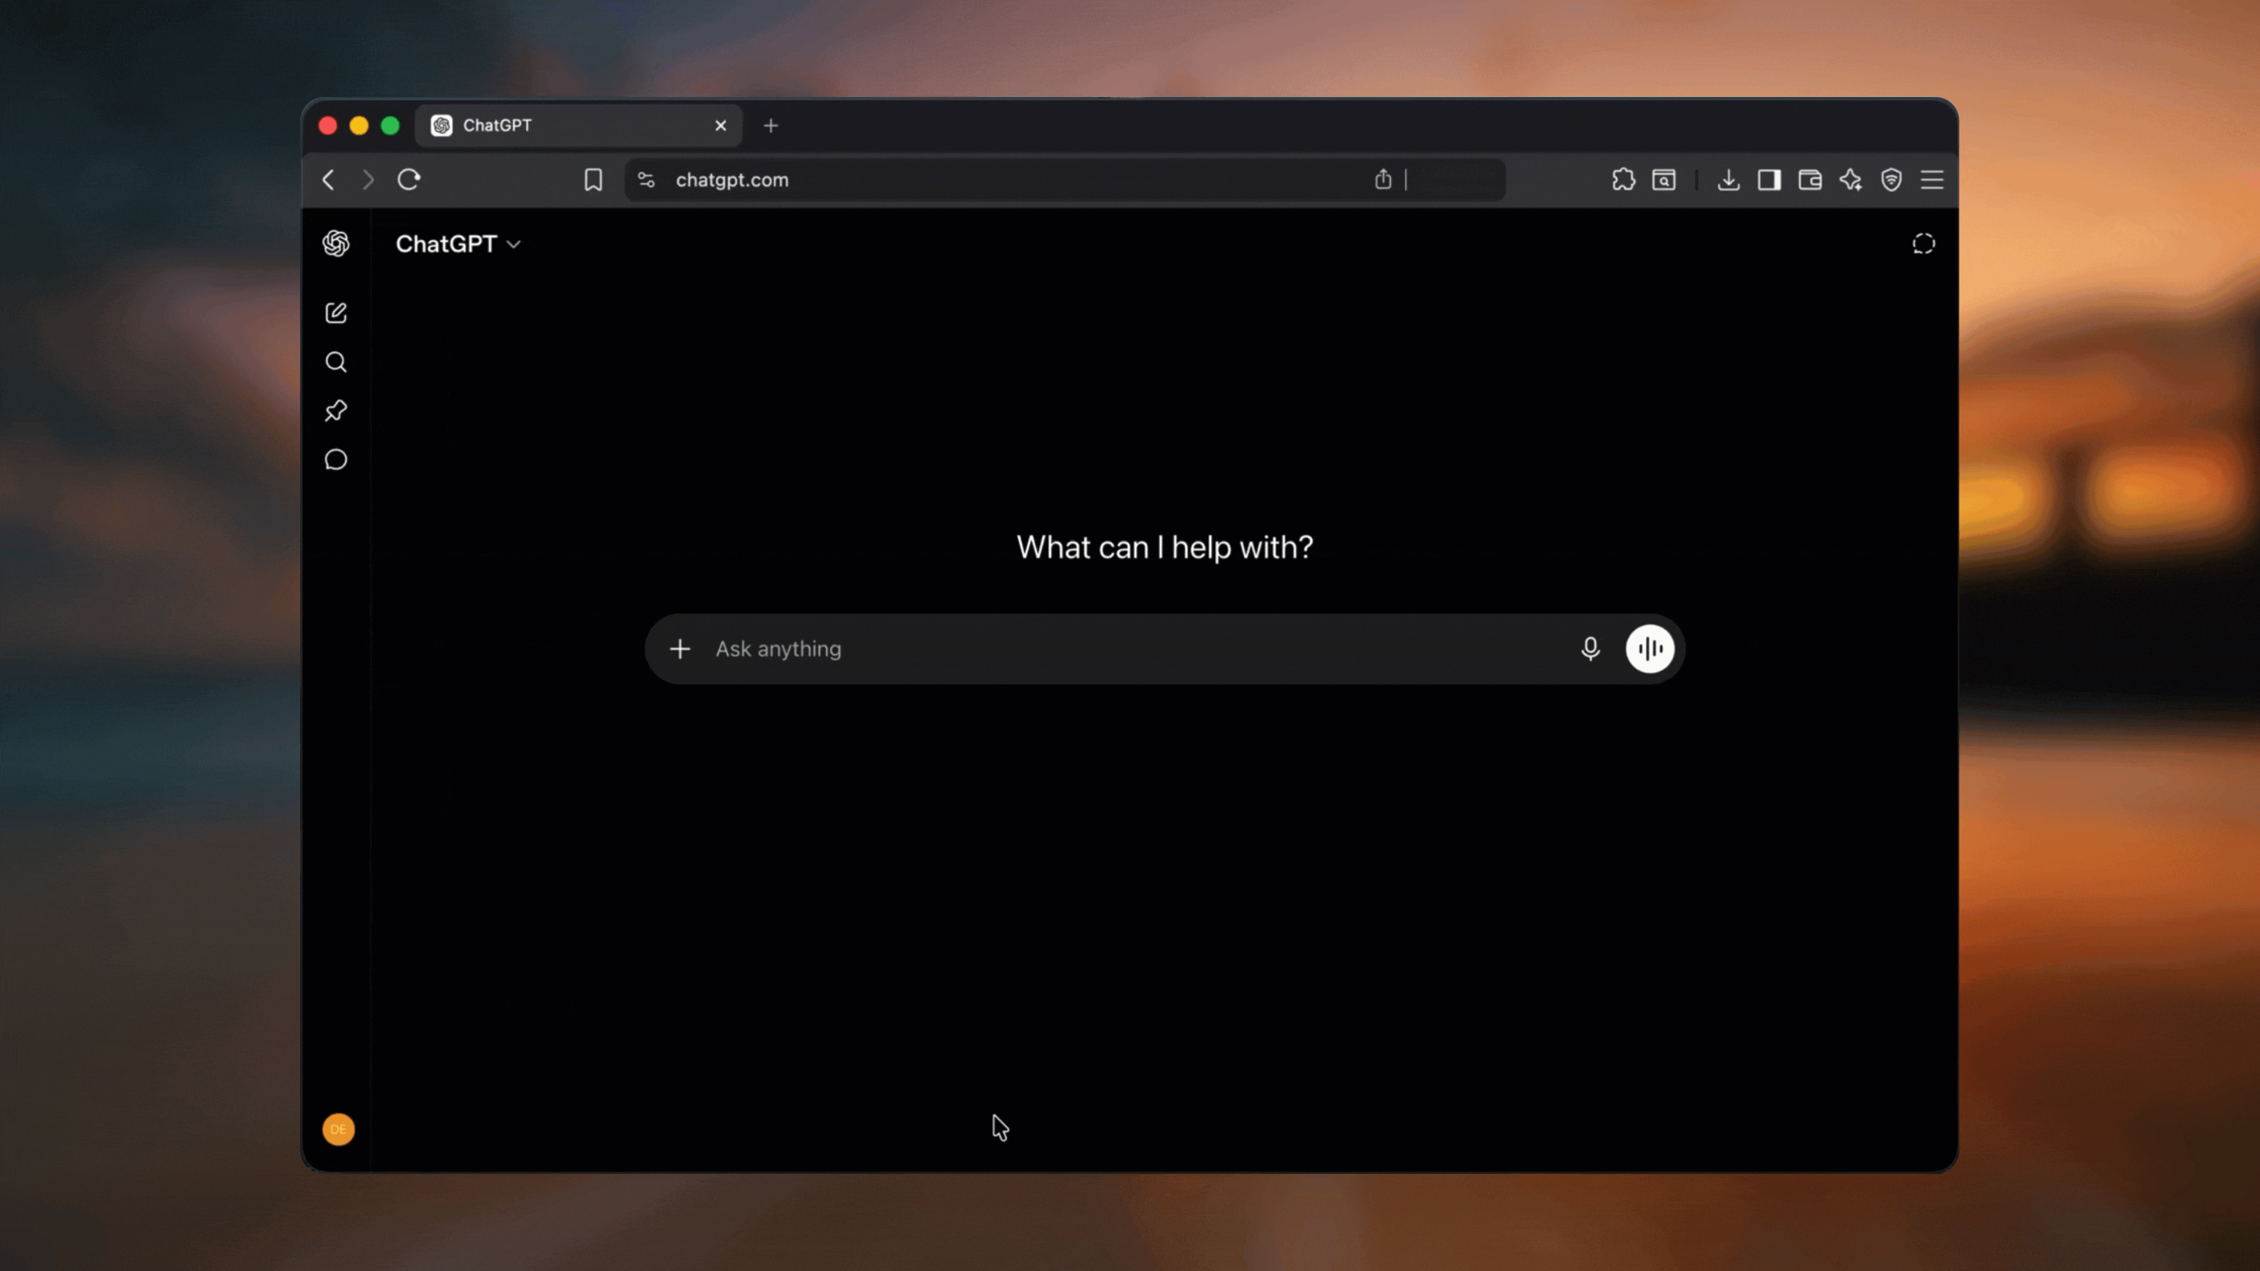Open the browser hamburger main menu
Viewport: 2260px width, 1271px height.
click(1932, 180)
